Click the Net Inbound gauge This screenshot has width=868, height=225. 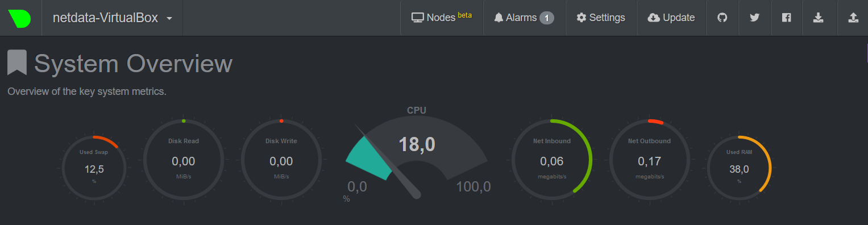552,161
